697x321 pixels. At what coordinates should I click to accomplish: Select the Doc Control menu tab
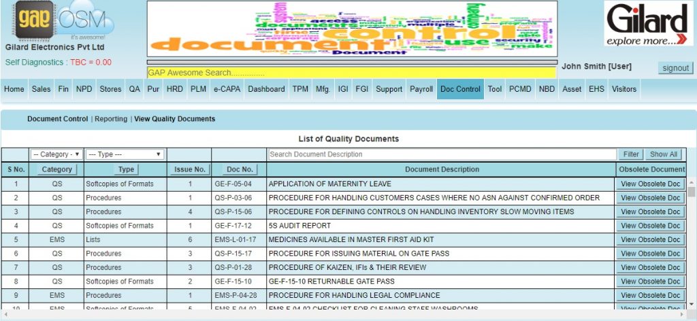461,89
